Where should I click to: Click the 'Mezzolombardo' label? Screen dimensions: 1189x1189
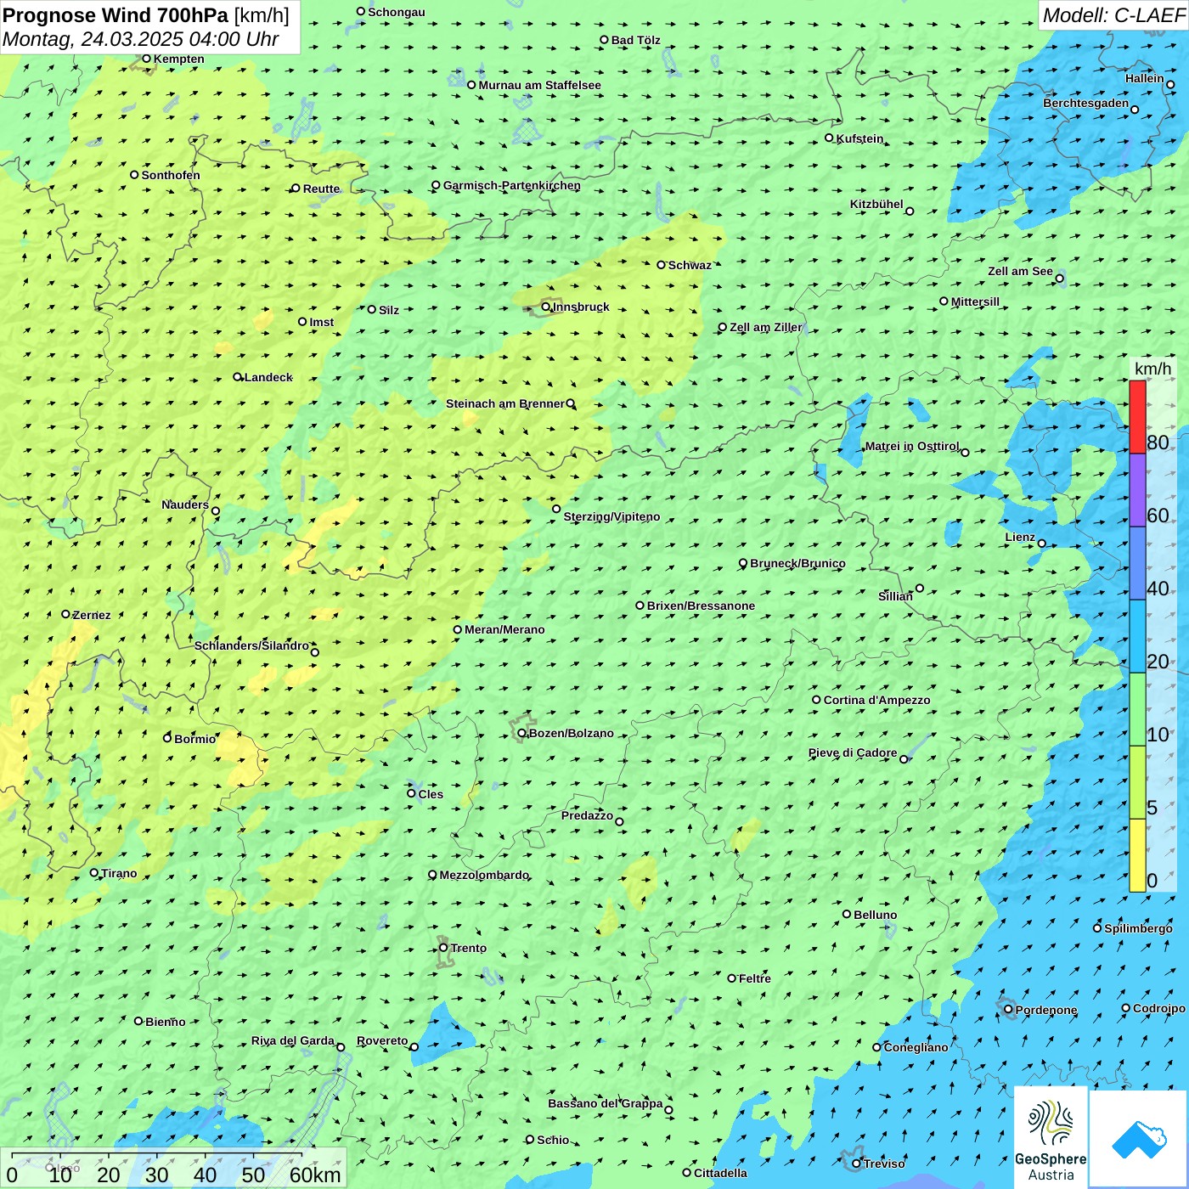[x=484, y=875]
